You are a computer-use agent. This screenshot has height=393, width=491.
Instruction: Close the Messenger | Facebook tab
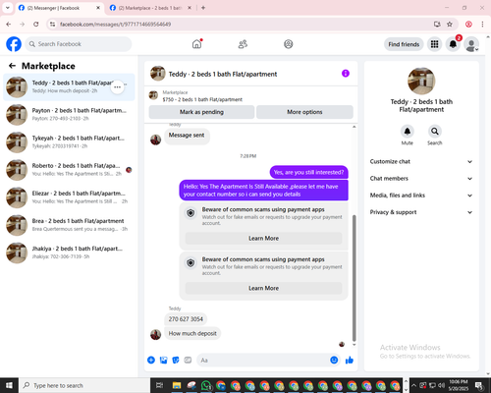tap(98, 8)
